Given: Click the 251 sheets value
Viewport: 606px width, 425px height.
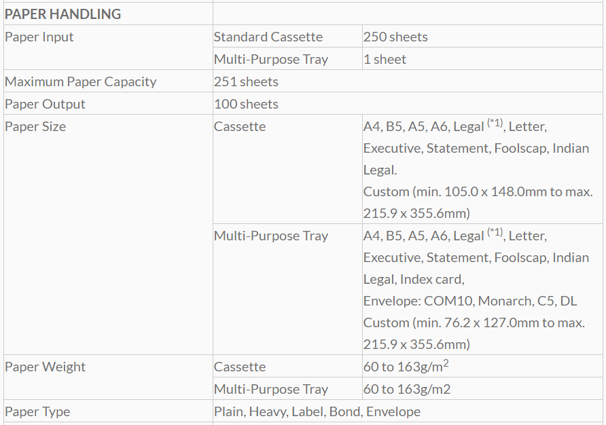Looking at the screenshot, I should [246, 81].
